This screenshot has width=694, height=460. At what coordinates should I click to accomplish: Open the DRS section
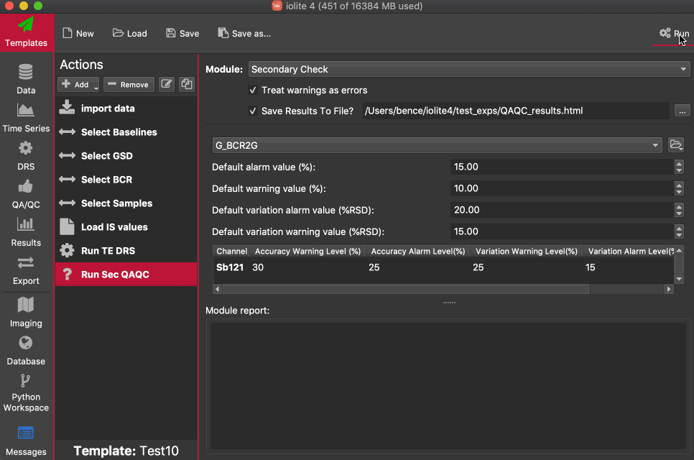tap(26, 155)
